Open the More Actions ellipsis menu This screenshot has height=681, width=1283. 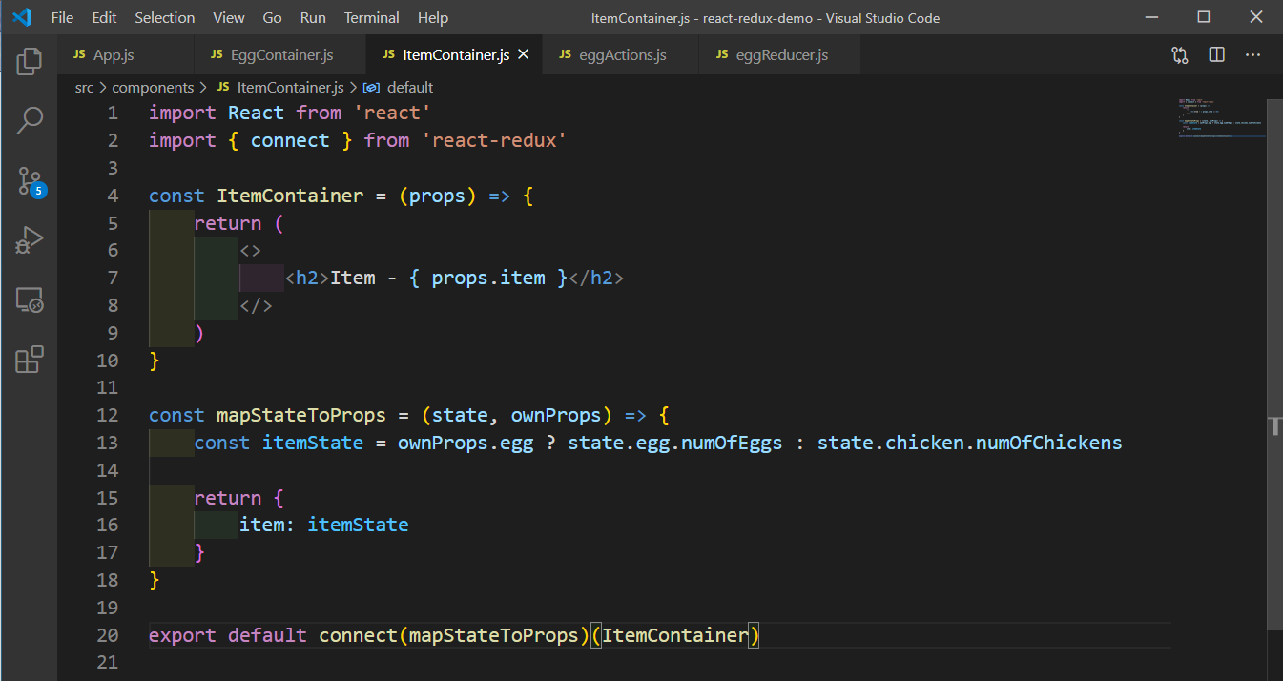click(1252, 55)
